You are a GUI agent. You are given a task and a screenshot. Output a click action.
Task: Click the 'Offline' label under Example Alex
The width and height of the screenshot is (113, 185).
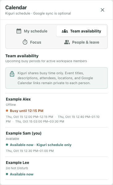(x=11, y=105)
